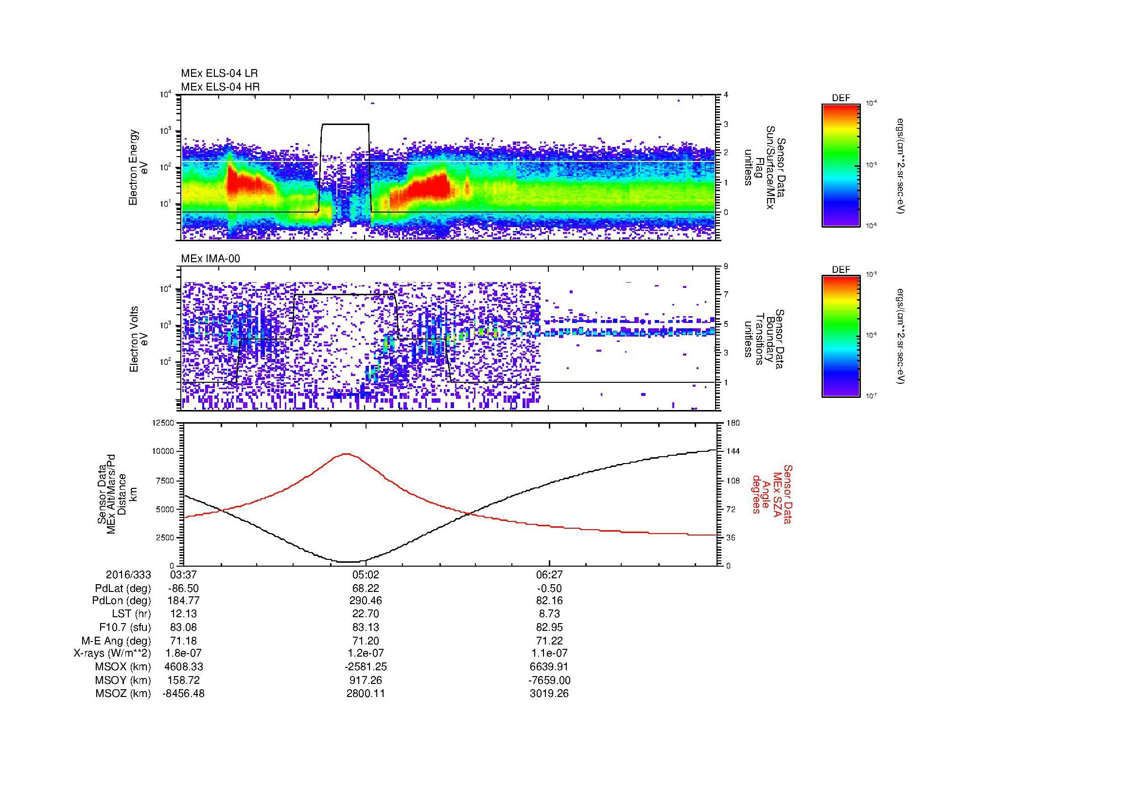Select the 'Electron Volts eV' axis label
Screen dimensions: 1137x804
tap(139, 339)
